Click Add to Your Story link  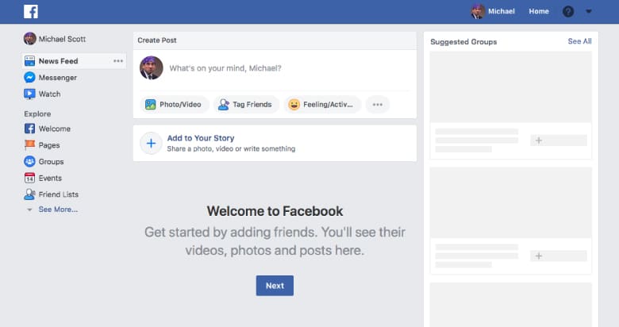coord(201,138)
